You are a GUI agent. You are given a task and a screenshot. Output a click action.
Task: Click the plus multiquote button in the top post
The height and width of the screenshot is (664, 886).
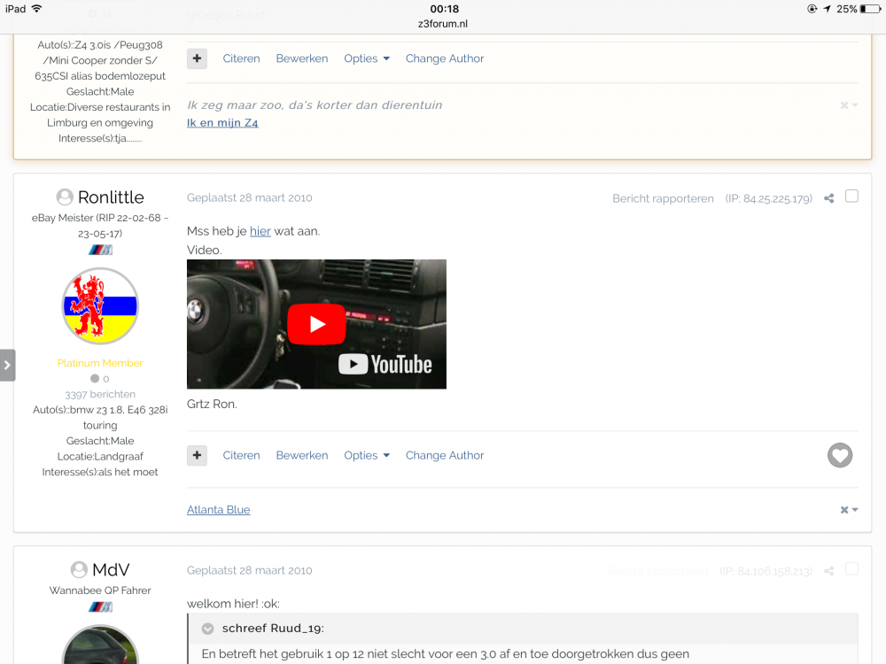(197, 58)
